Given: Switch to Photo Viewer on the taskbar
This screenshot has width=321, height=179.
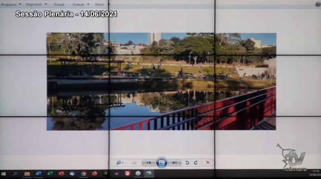Looking at the screenshot, I should [149, 174].
